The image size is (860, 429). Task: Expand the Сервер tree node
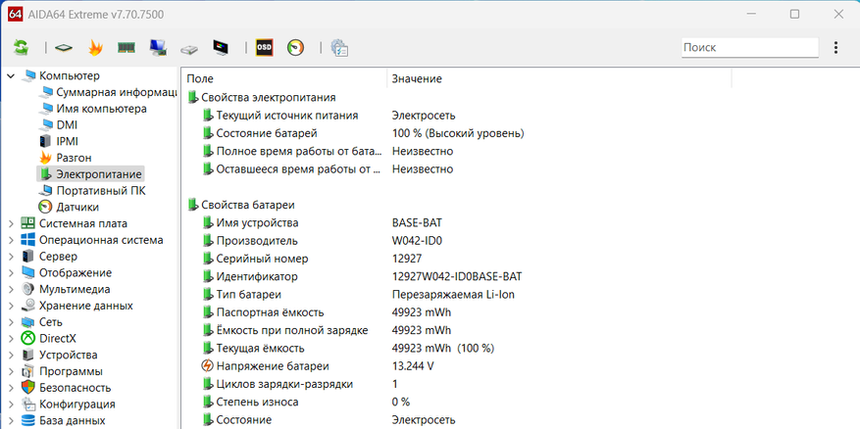11,257
